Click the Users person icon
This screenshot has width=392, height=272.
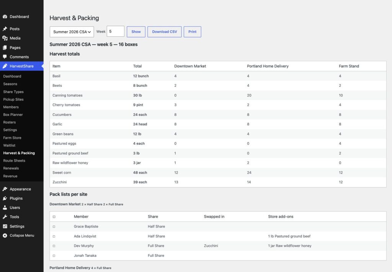click(5, 208)
